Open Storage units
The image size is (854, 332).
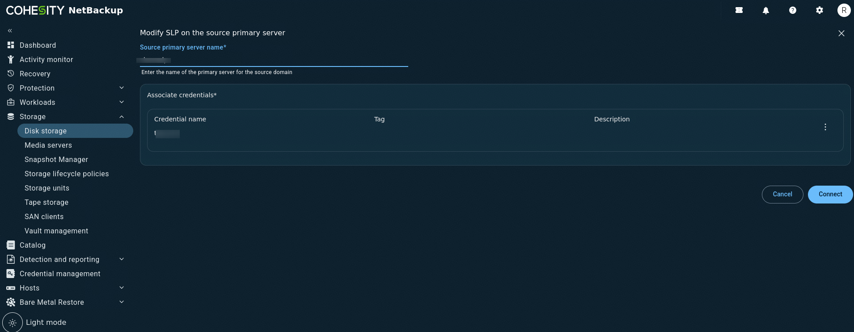[x=47, y=188]
